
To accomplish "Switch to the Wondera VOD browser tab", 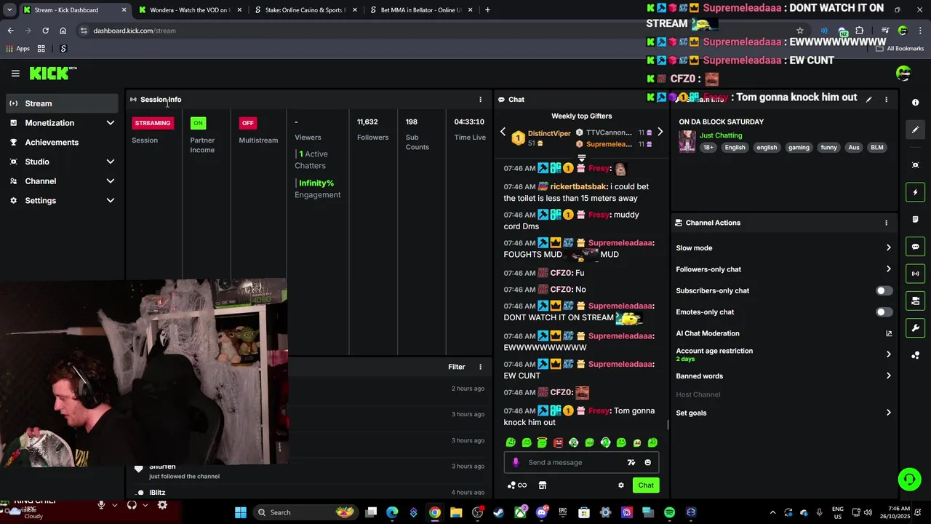I will point(190,10).
